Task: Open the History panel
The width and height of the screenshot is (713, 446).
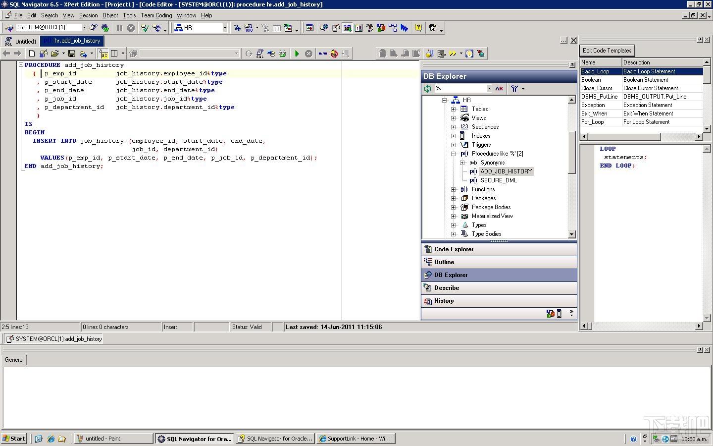Action: (x=499, y=301)
